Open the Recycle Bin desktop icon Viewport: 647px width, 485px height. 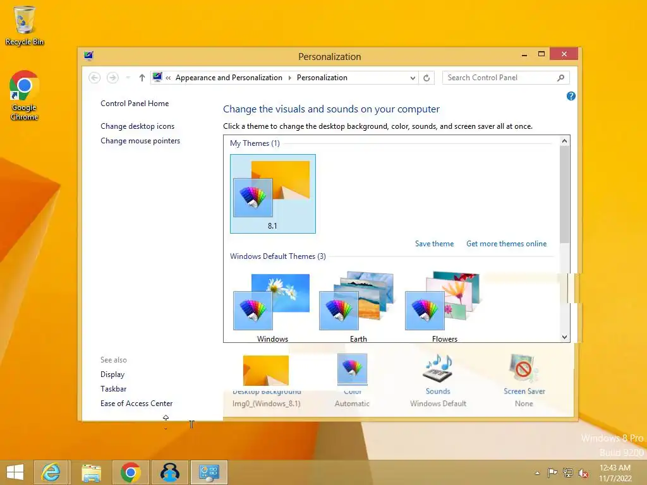click(x=25, y=25)
